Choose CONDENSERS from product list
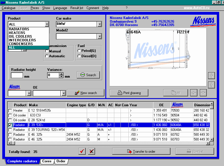 pyautogui.click(x=29, y=44)
